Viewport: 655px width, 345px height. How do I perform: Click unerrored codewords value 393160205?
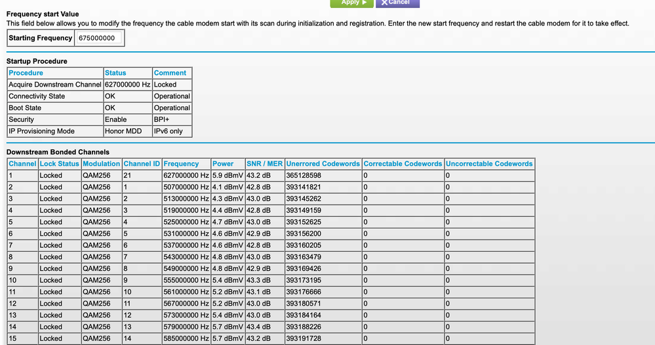pyautogui.click(x=304, y=245)
